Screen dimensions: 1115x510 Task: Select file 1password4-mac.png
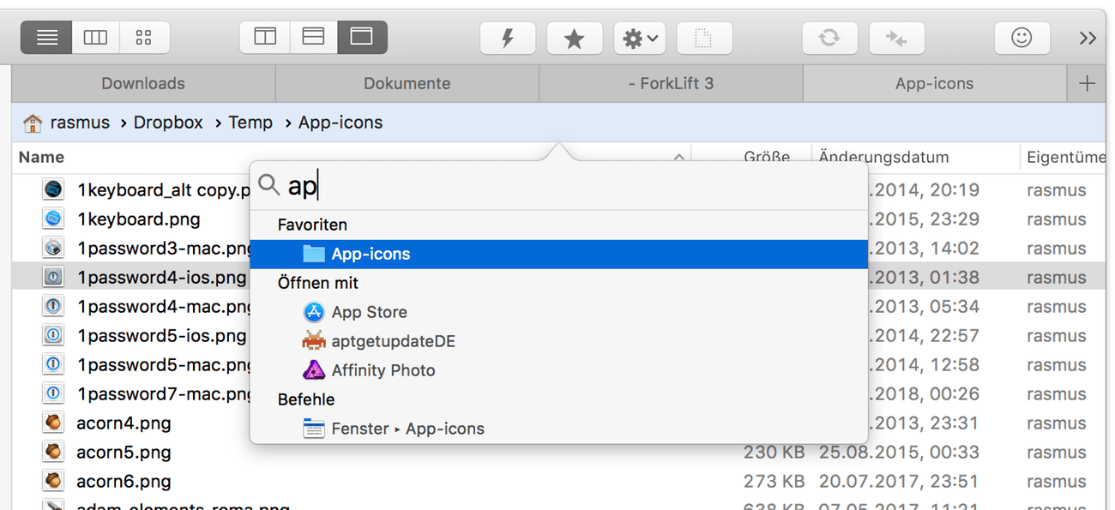pyautogui.click(x=164, y=307)
